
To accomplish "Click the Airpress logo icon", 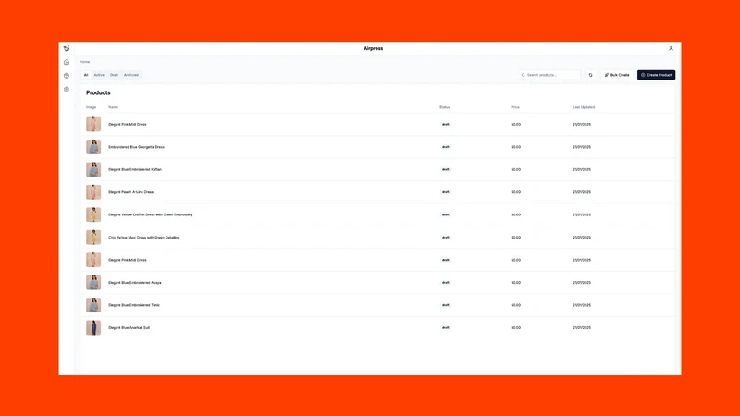I will click(67, 48).
